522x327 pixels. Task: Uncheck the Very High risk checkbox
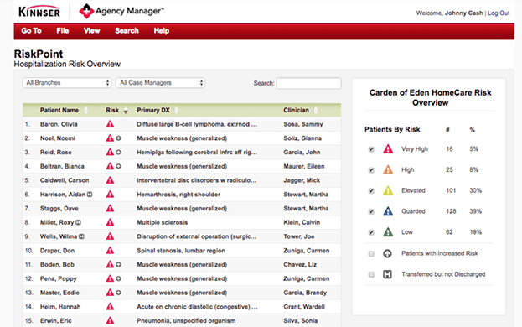pos(371,149)
